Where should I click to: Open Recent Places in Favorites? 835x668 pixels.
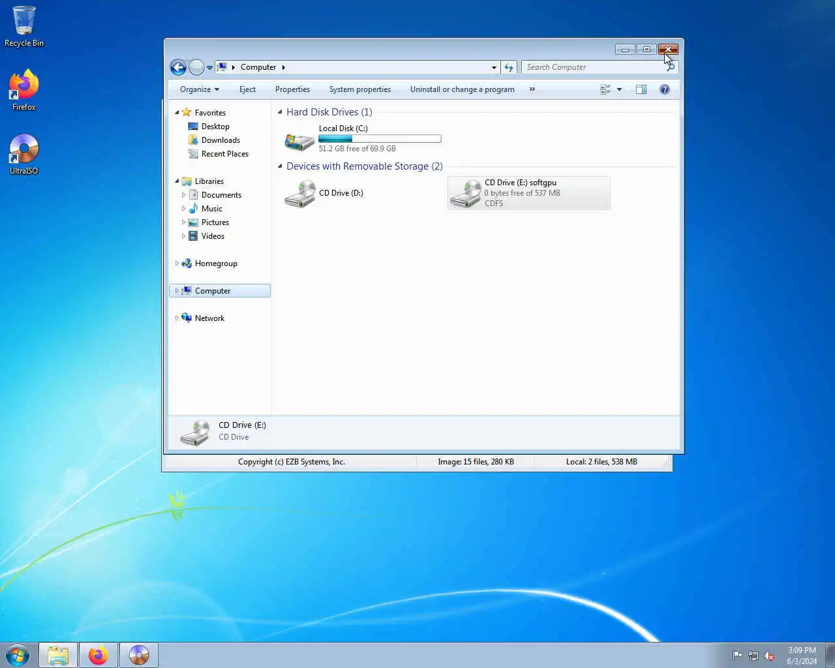tap(225, 154)
